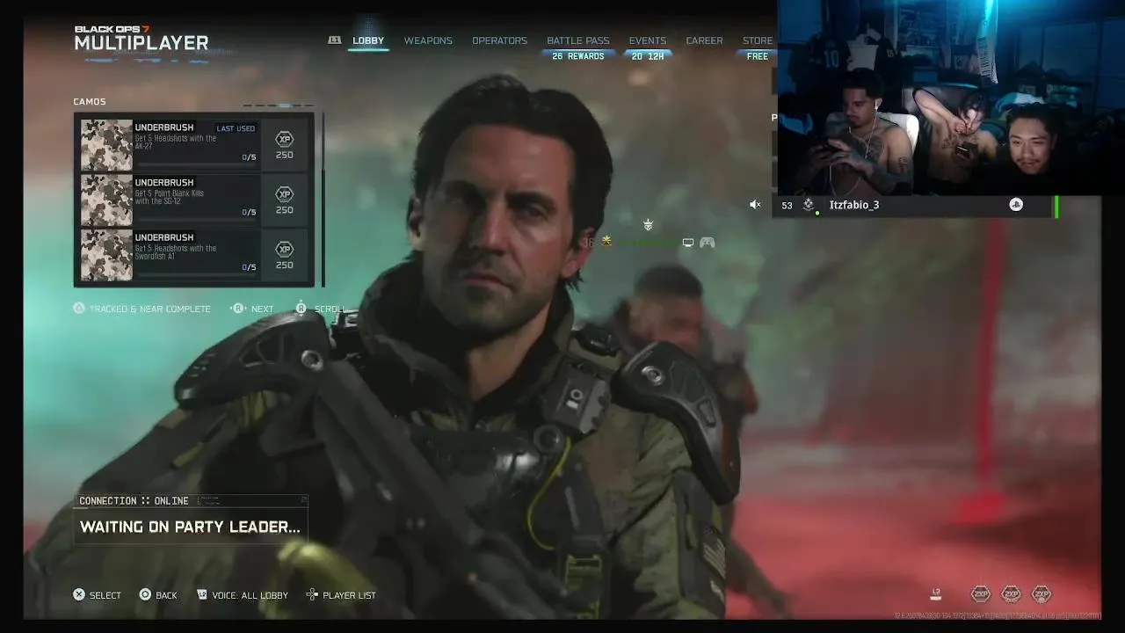The height and width of the screenshot is (633, 1125).
Task: Click the icon left of LOBBY tab
Action: pyautogui.click(x=334, y=40)
